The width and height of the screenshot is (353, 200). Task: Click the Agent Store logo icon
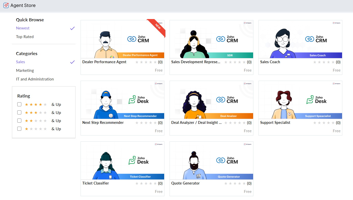[x=6, y=5]
